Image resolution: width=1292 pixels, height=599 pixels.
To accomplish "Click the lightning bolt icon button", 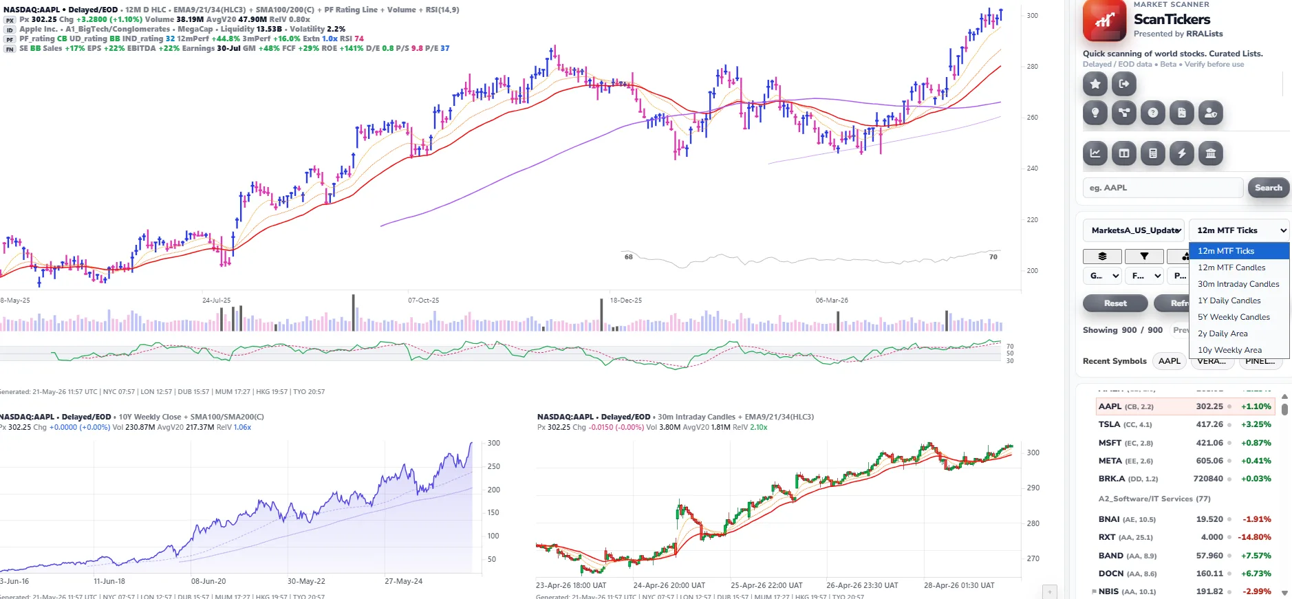I will tap(1182, 153).
